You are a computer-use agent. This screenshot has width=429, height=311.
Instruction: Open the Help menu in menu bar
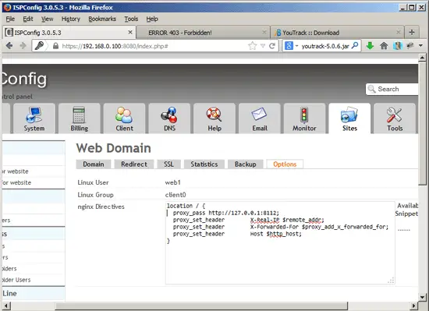(x=152, y=19)
